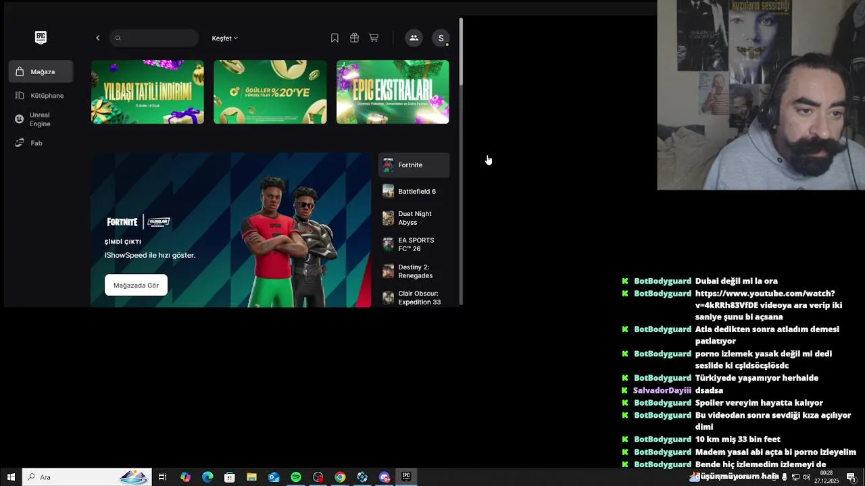Click the network icon in system tray
This screenshot has width=865, height=486.
coord(795,477)
